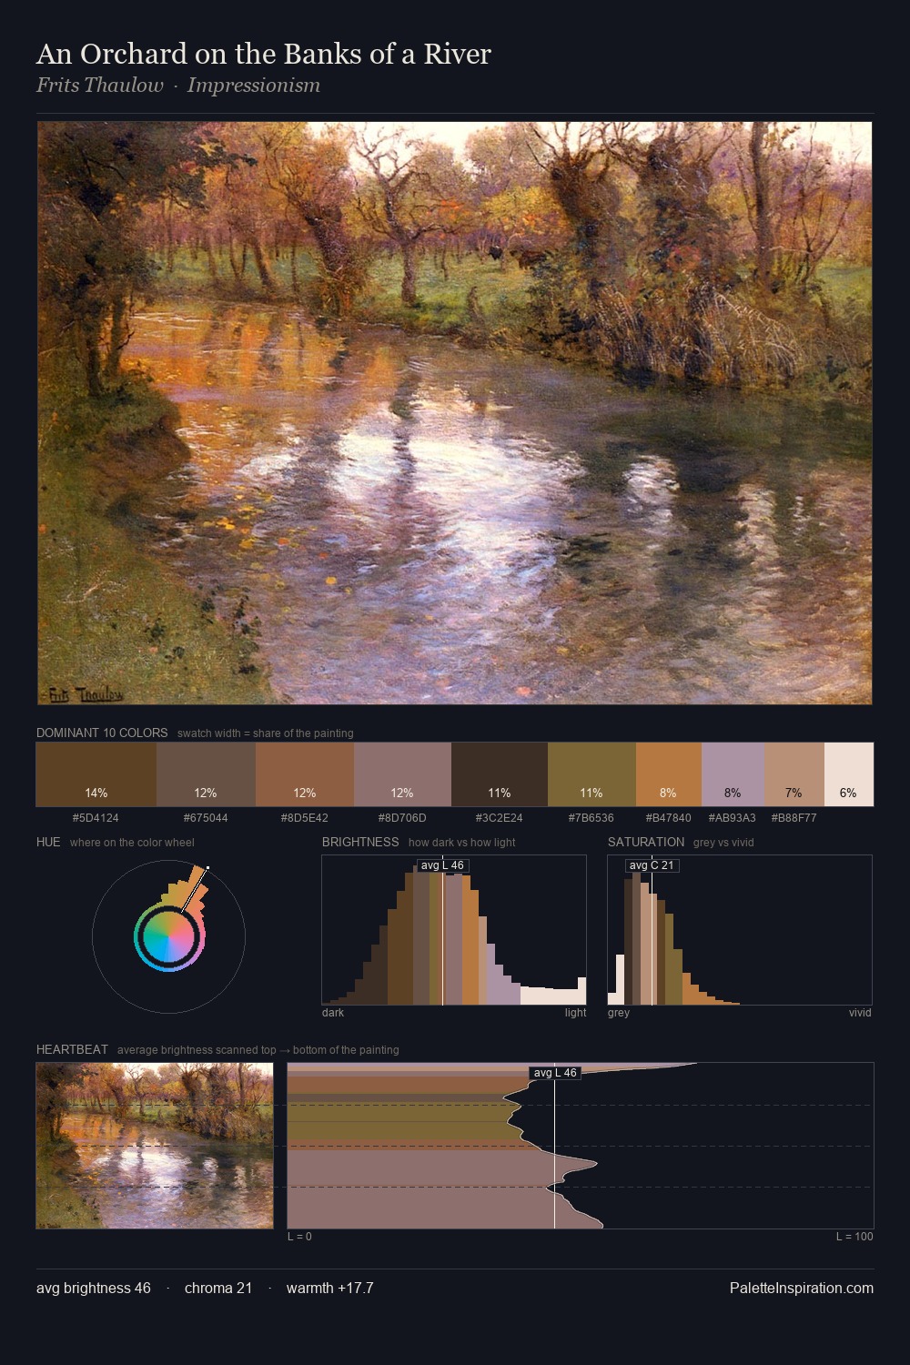The image size is (910, 1365).
Task: Click the avg C 21 label in Saturation histogram
Action: [652, 865]
